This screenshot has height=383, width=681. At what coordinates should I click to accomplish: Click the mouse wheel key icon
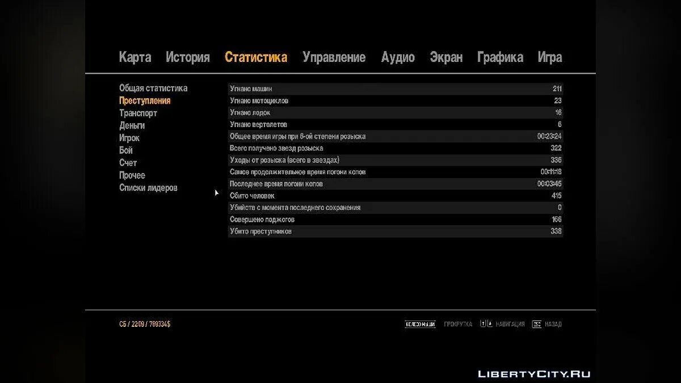pos(420,325)
